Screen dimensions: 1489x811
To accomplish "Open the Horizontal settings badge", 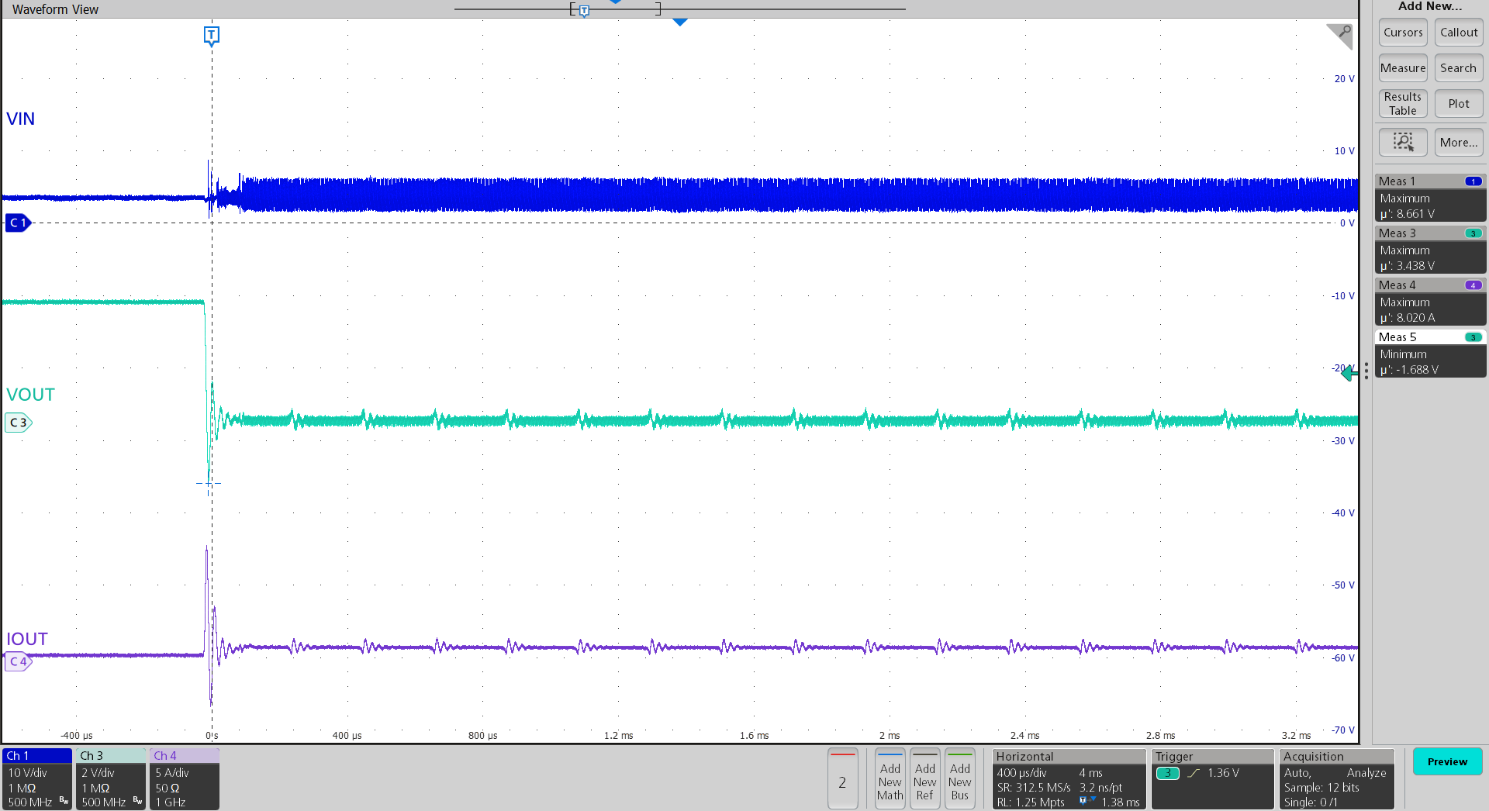I will [1069, 779].
